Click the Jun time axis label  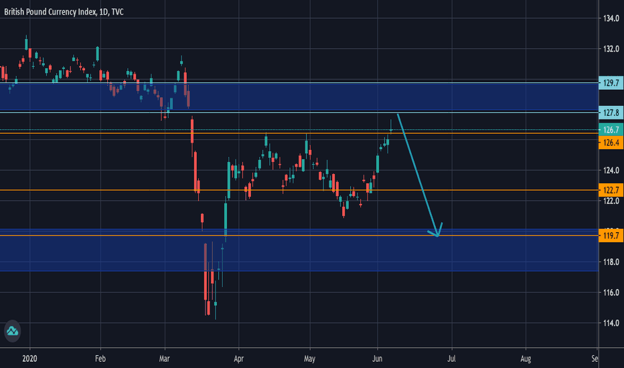click(x=377, y=359)
